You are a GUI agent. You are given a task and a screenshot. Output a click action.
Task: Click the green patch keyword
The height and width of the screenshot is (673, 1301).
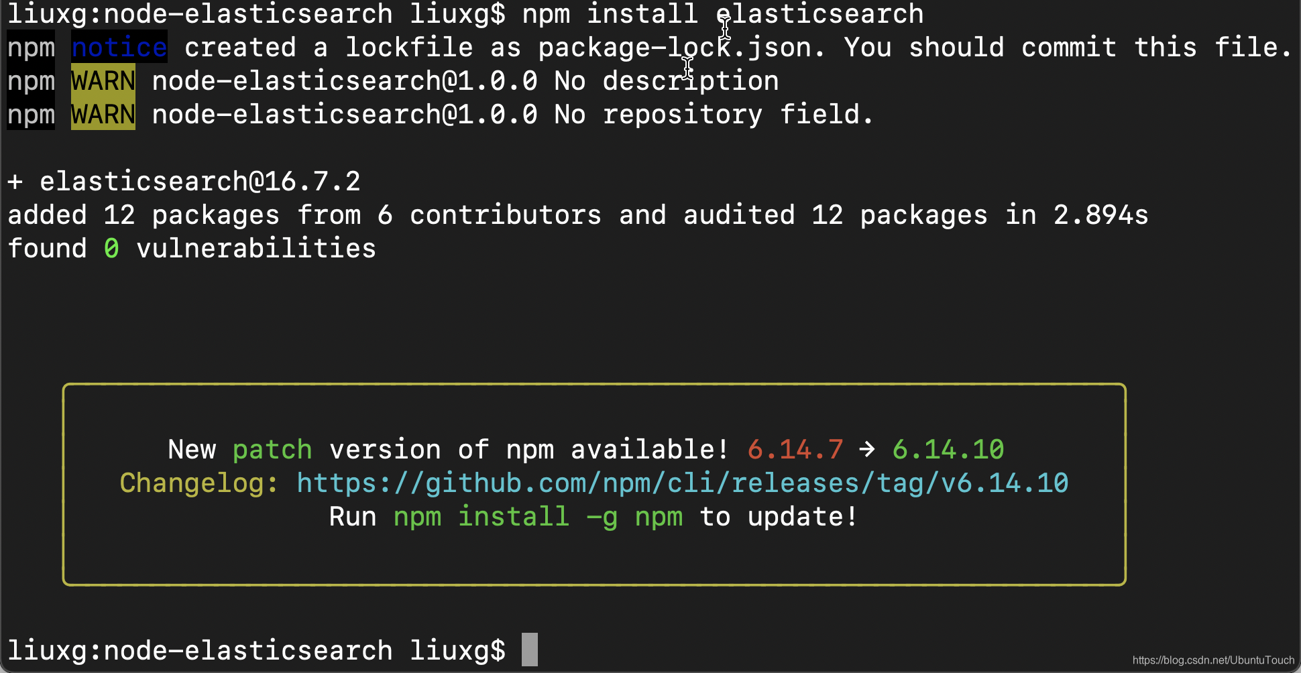coord(272,449)
